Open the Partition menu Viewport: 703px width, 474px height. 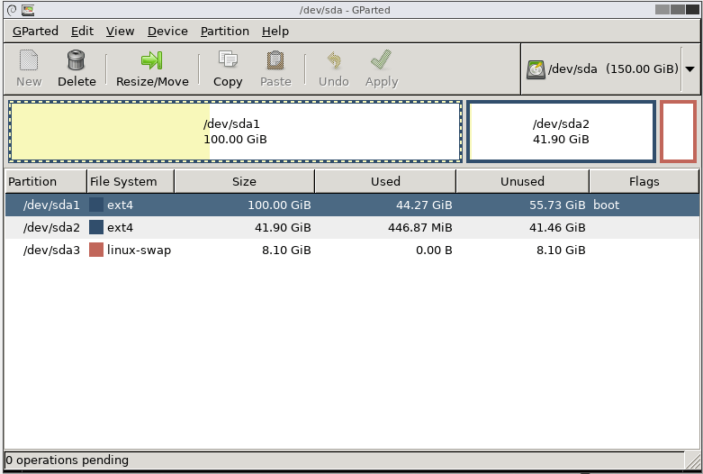click(225, 31)
